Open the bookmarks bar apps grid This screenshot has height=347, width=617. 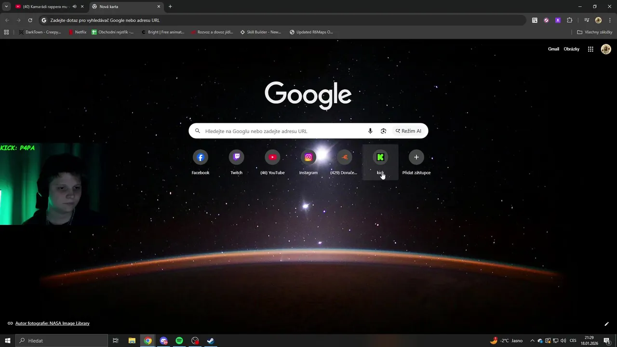point(6,32)
